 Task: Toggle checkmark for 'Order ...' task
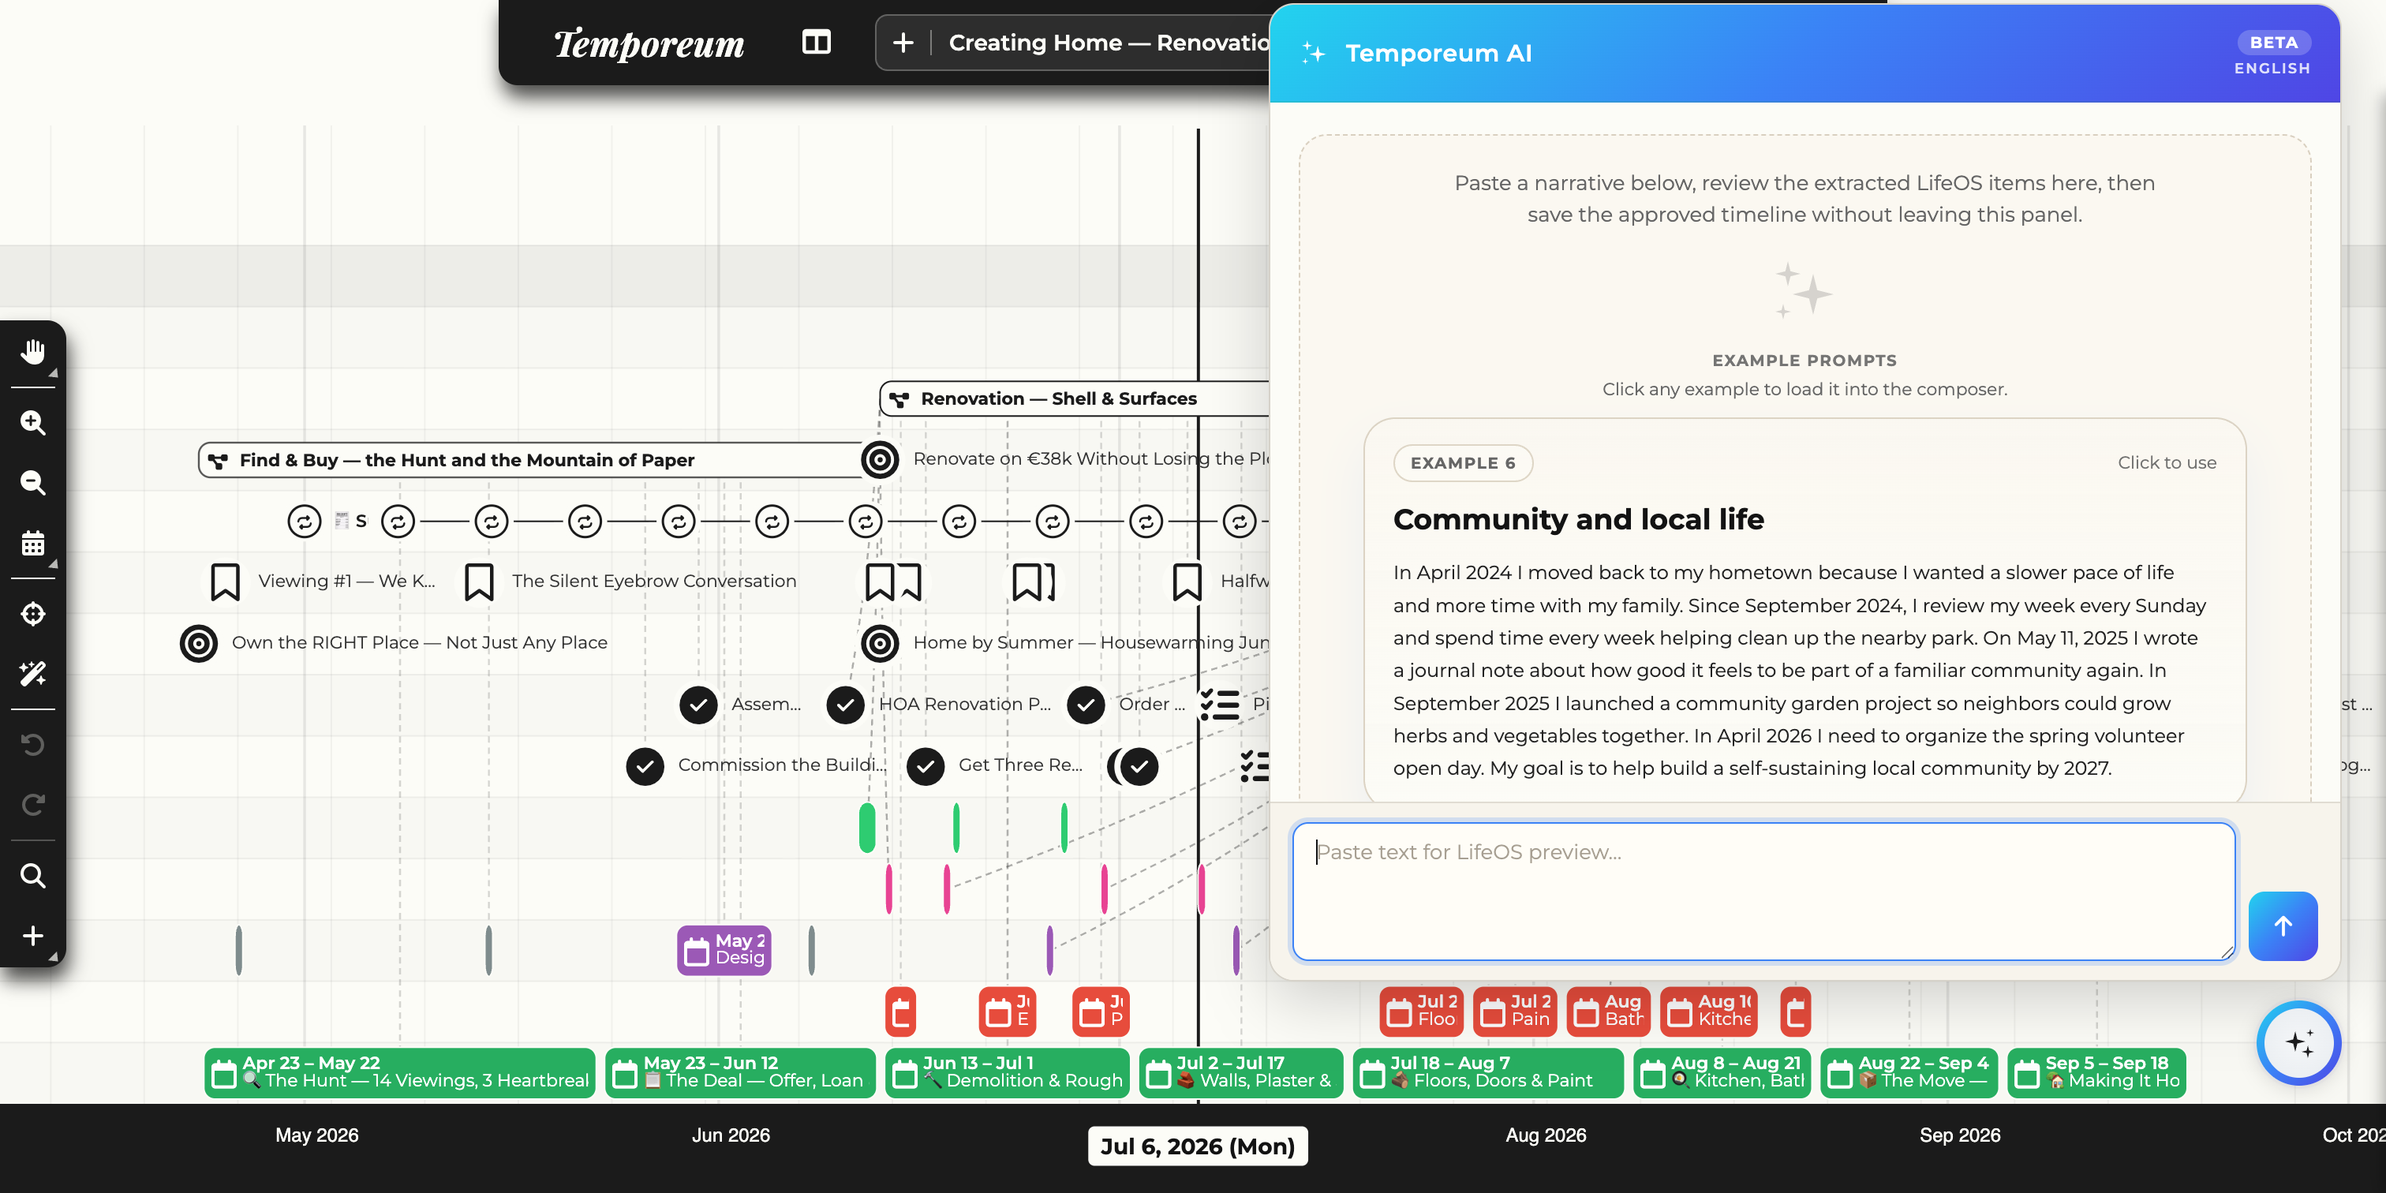[1086, 705]
